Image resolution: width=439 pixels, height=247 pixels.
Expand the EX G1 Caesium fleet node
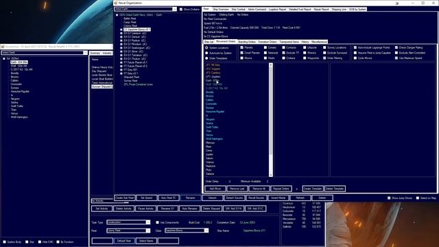[x=121, y=33]
